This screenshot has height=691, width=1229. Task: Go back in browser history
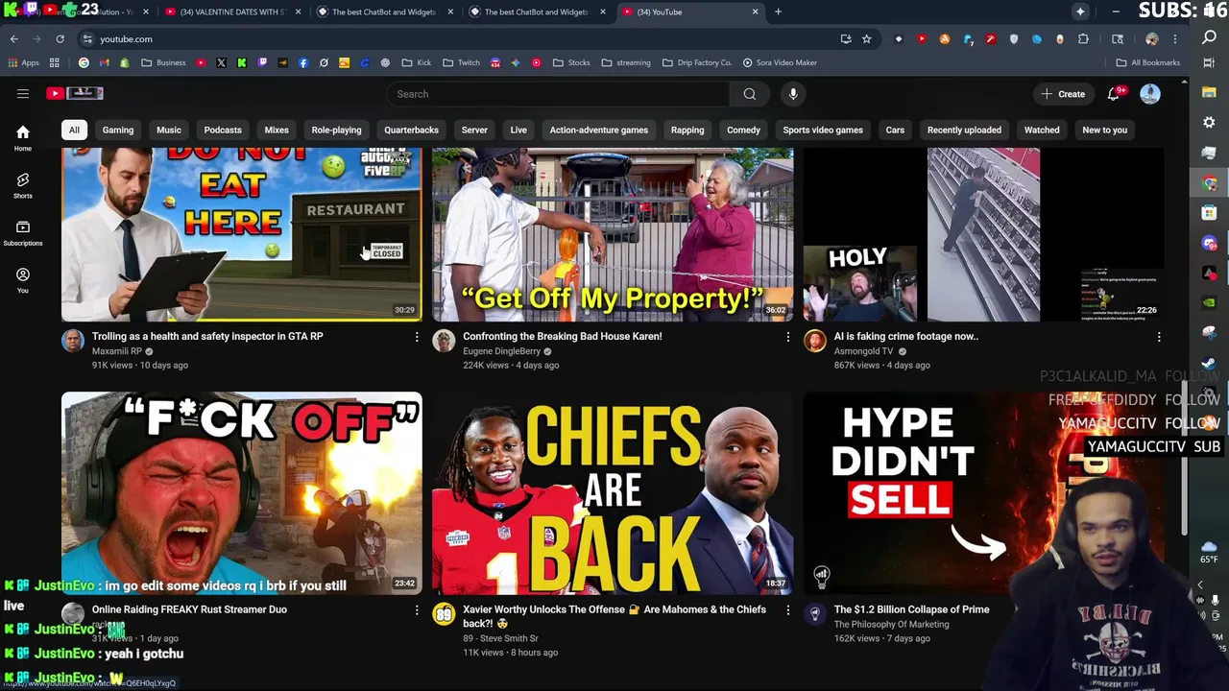tap(13, 39)
